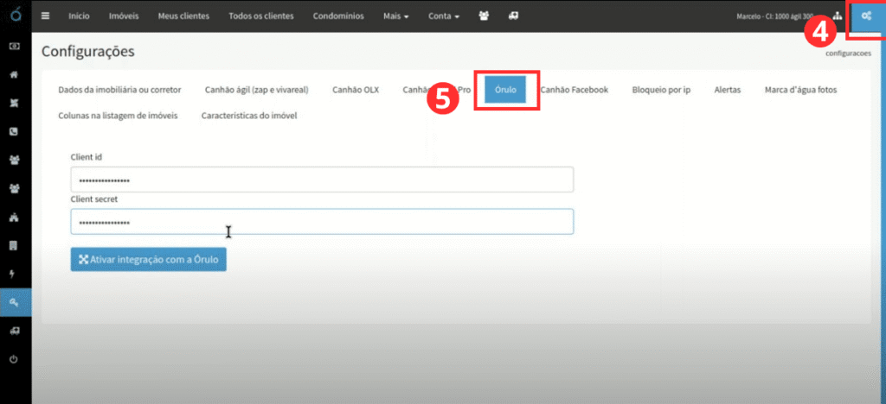Click the sitemap hierarchy icon in top bar
Image resolution: width=886 pixels, height=404 pixels.
pyautogui.click(x=837, y=16)
